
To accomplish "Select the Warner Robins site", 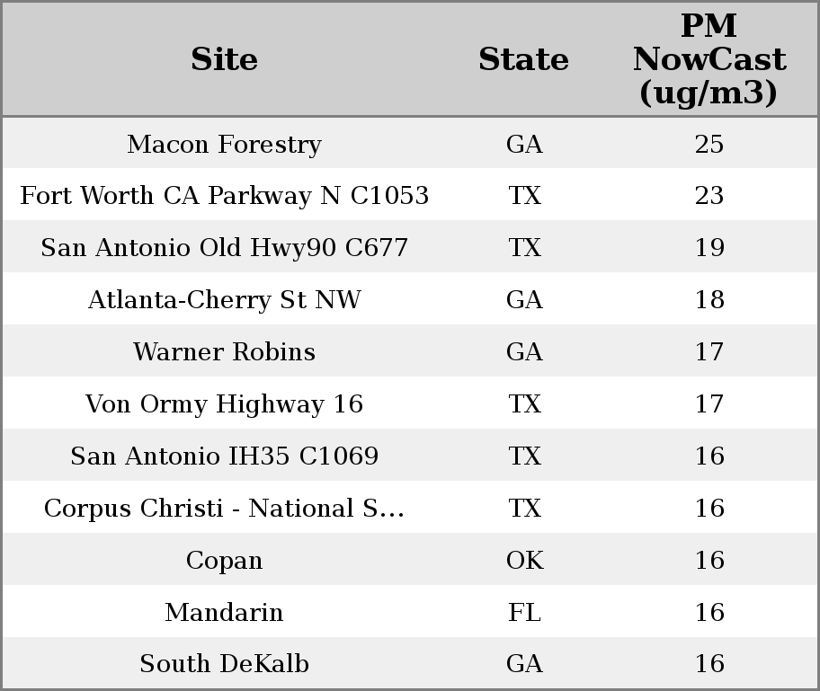I will pos(224,352).
